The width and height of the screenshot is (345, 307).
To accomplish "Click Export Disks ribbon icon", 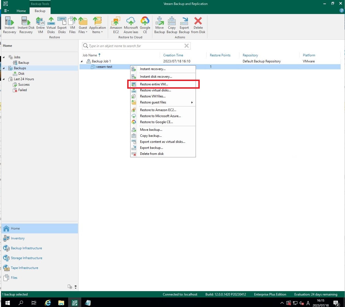I will pos(62,25).
